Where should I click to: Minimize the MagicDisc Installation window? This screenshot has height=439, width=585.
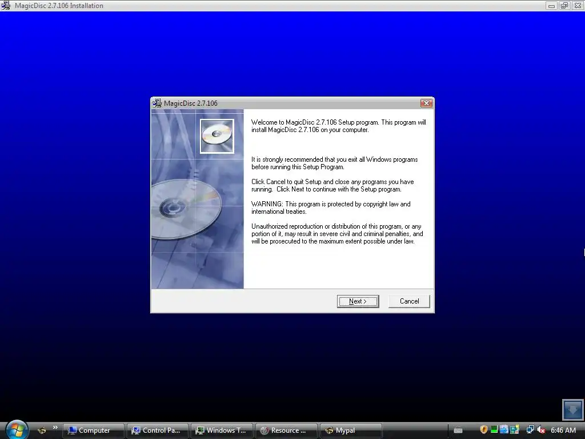(x=551, y=6)
